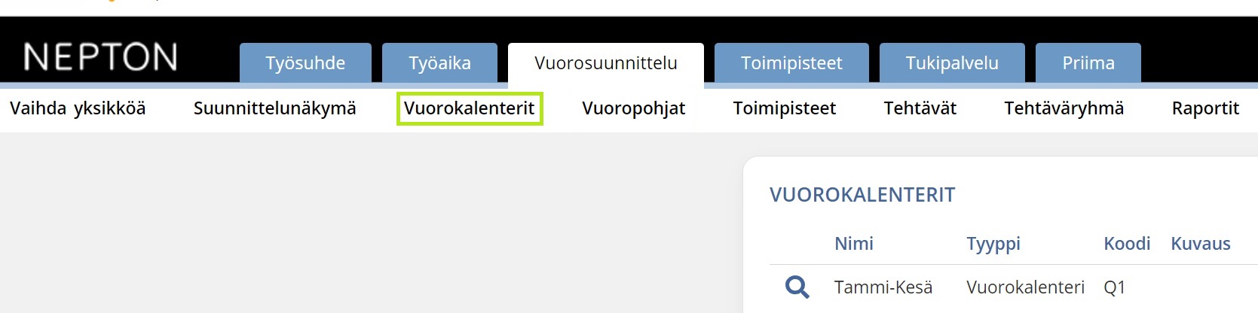The height and width of the screenshot is (313, 1258).
Task: Open the Priima tab
Action: tap(1088, 63)
